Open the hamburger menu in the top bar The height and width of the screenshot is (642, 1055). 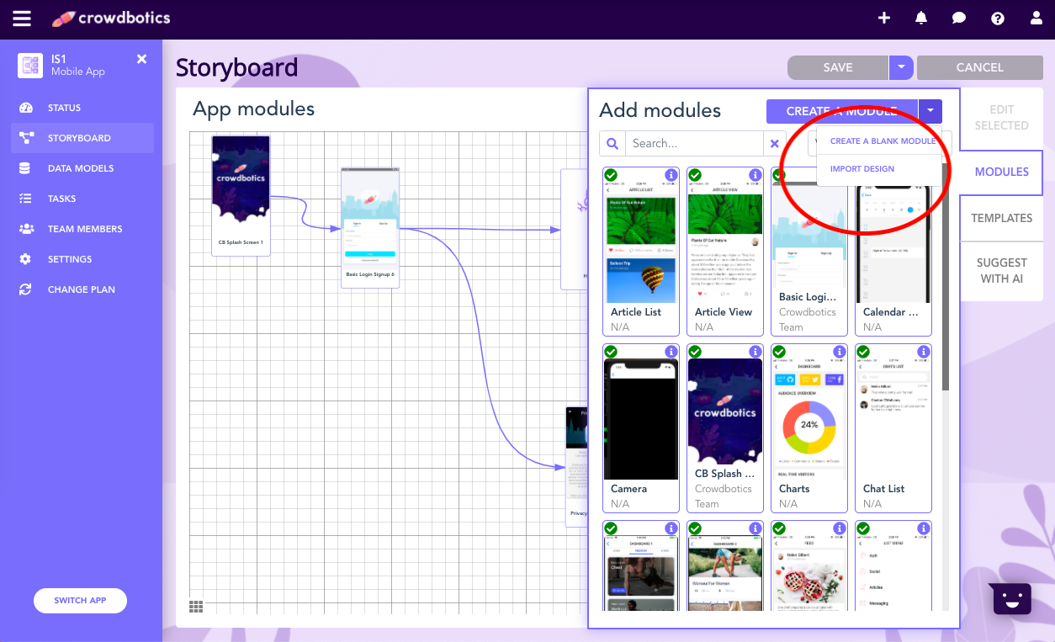point(21,18)
